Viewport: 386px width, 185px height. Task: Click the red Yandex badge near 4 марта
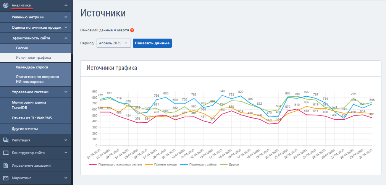tap(132, 30)
